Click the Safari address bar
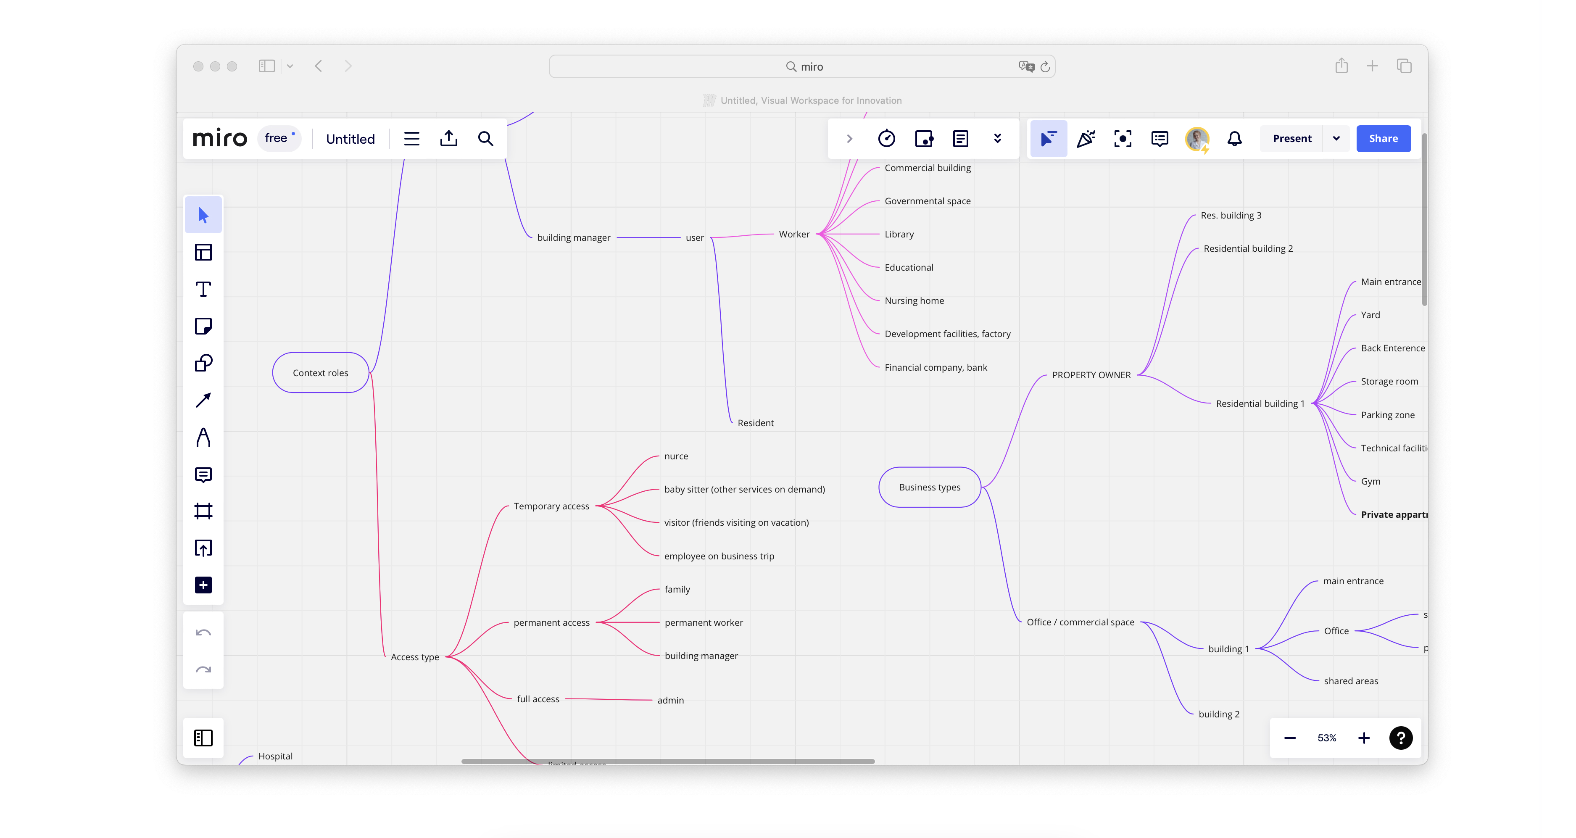This screenshot has width=1576, height=838. pyautogui.click(x=801, y=66)
